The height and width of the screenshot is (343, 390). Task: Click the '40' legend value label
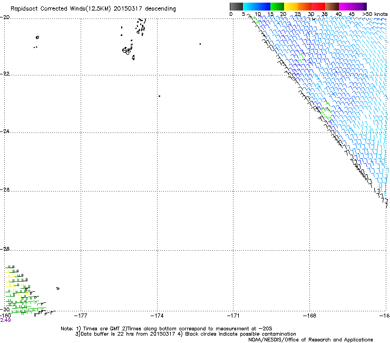click(338, 14)
